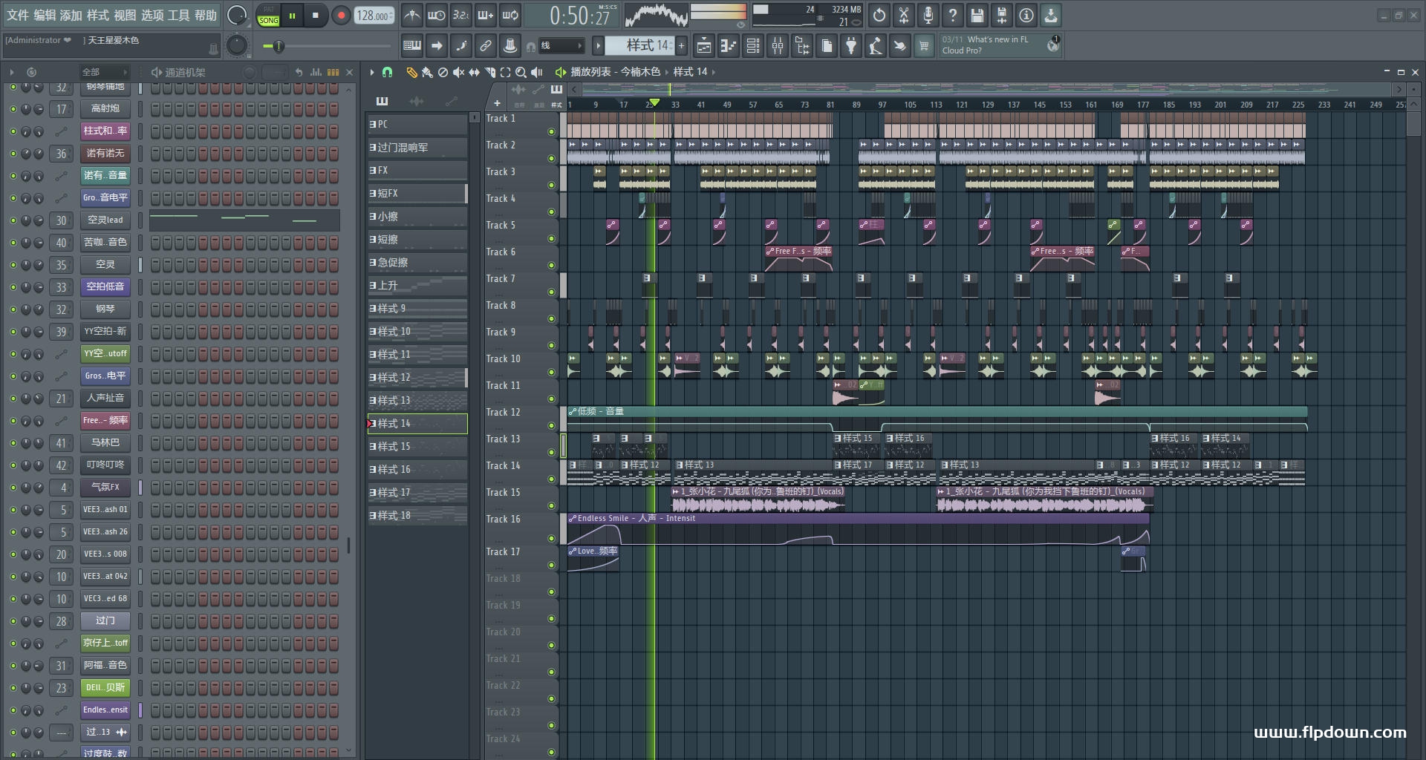
Task: Click the microphone icon in the main toolbar
Action: (928, 15)
